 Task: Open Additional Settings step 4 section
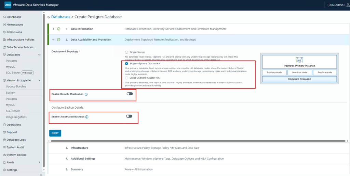click(x=199, y=159)
